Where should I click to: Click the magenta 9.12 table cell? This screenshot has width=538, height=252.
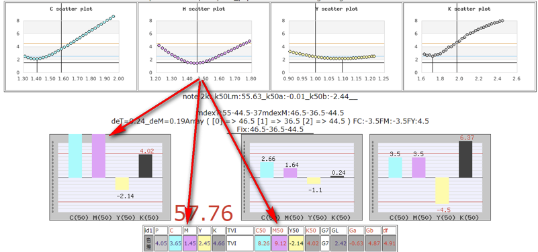(279, 244)
